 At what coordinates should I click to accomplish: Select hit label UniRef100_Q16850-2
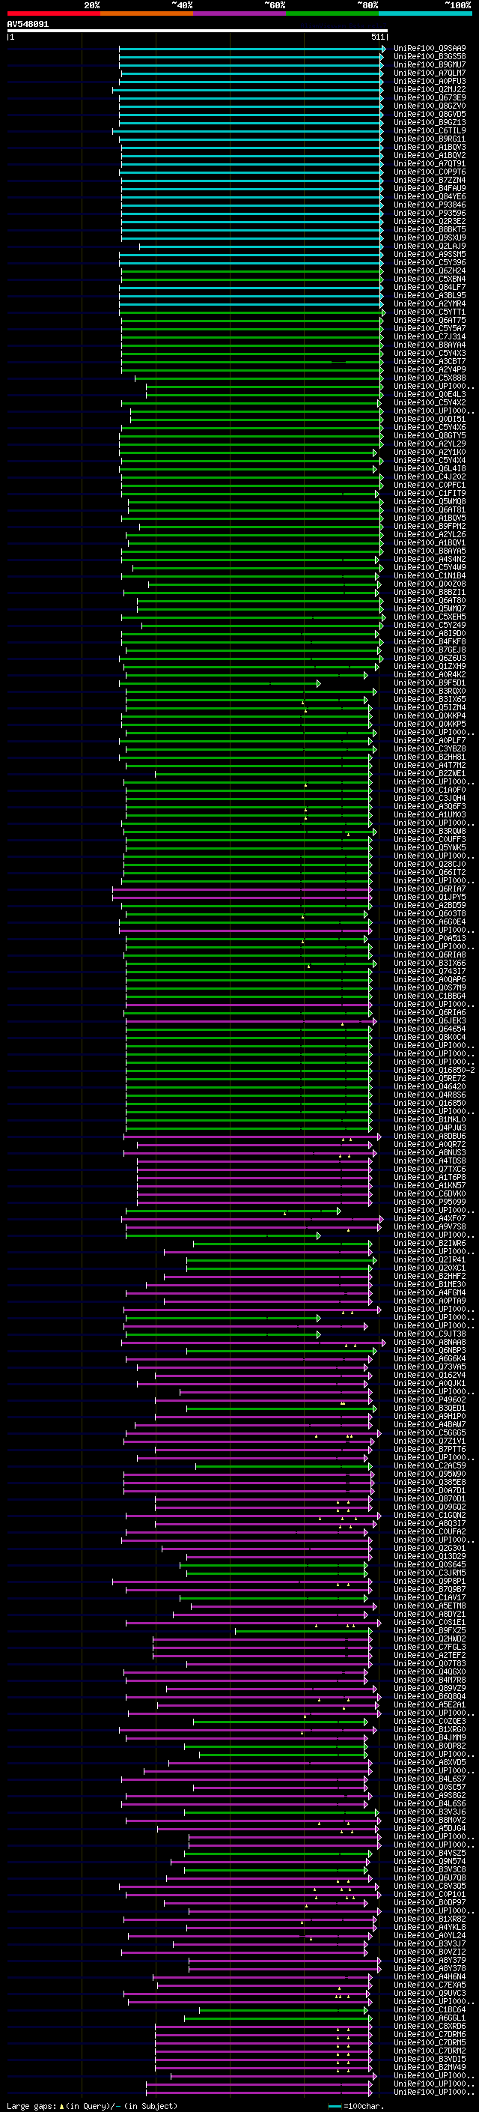[434, 1070]
